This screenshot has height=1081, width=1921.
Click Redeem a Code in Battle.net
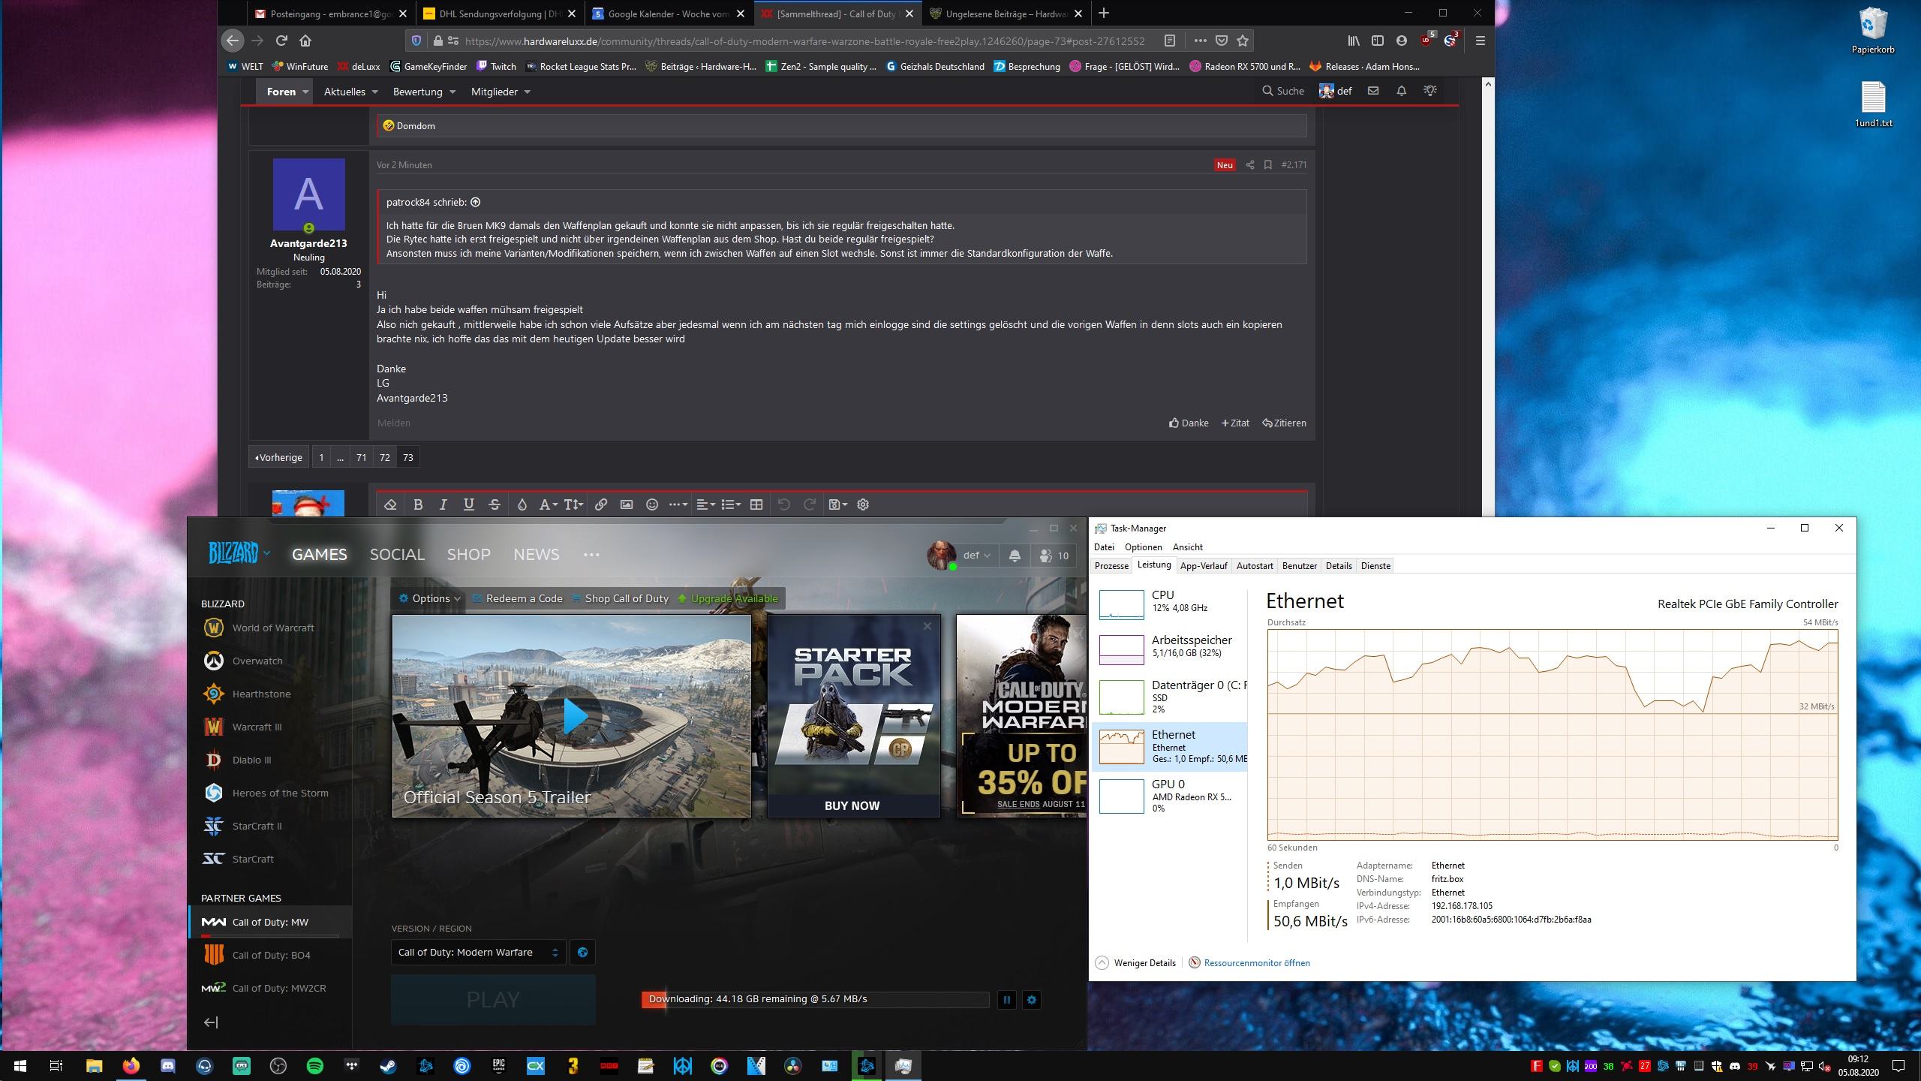pyautogui.click(x=517, y=598)
